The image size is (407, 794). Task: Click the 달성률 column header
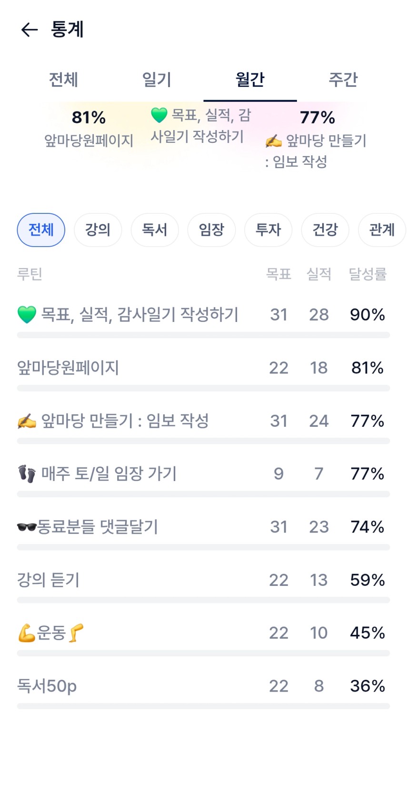click(x=367, y=274)
